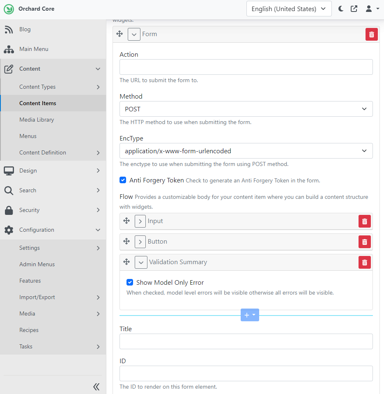The height and width of the screenshot is (394, 384).
Task: Open Main Menu in sidebar
Action: [x=53, y=49]
